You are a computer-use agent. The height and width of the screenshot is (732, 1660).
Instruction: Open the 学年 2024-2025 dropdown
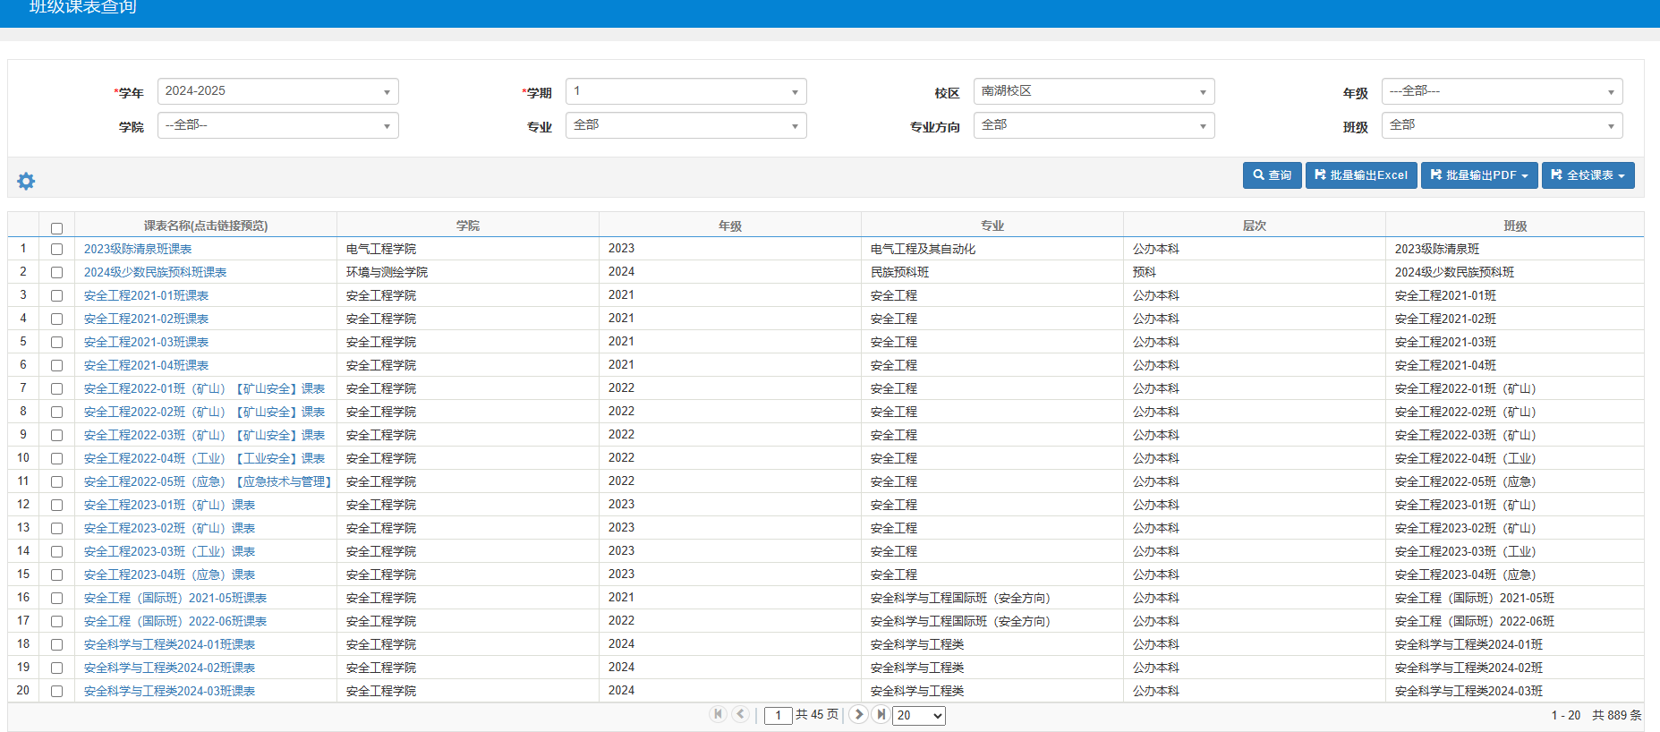(278, 91)
